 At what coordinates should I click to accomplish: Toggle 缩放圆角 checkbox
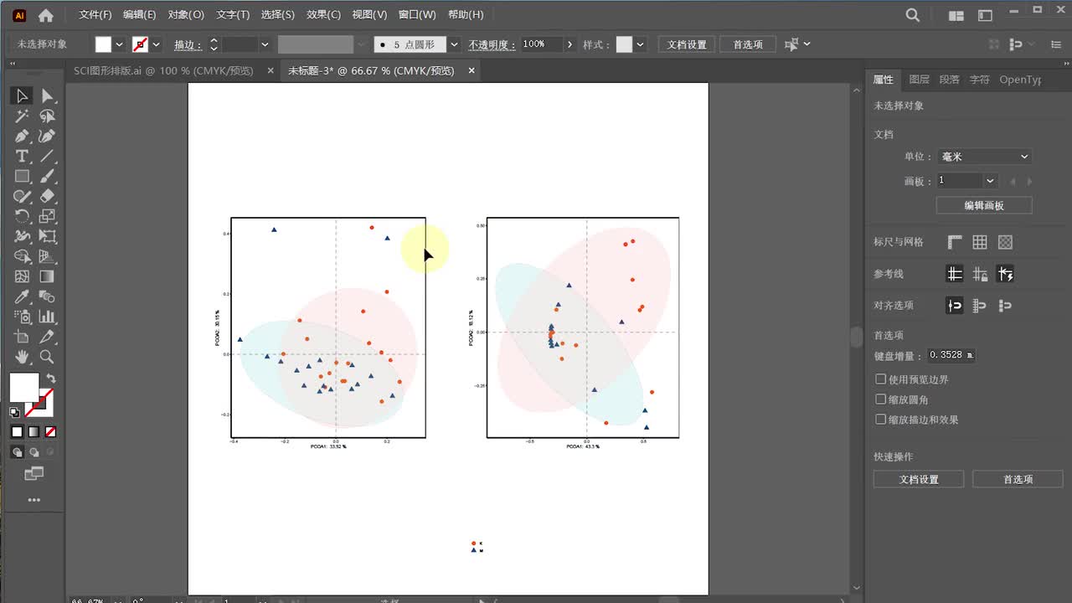pyautogui.click(x=880, y=399)
